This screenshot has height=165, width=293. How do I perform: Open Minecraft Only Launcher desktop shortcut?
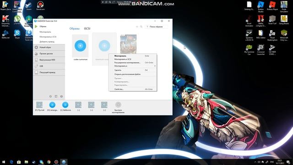pyautogui.click(x=284, y=35)
